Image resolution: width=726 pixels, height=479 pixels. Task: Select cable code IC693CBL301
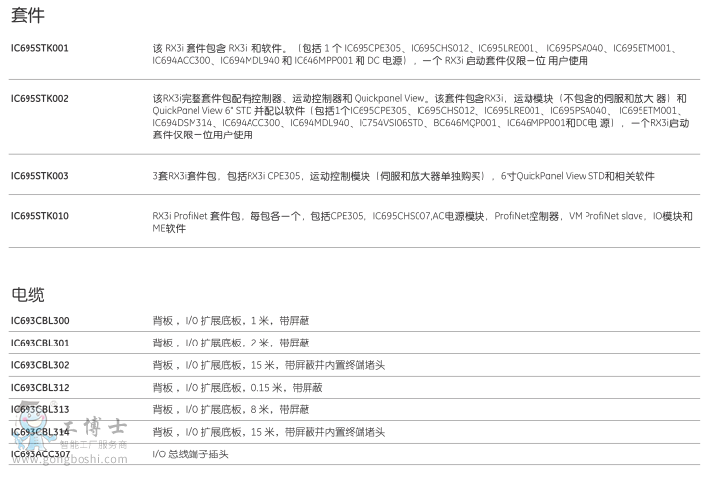click(39, 344)
